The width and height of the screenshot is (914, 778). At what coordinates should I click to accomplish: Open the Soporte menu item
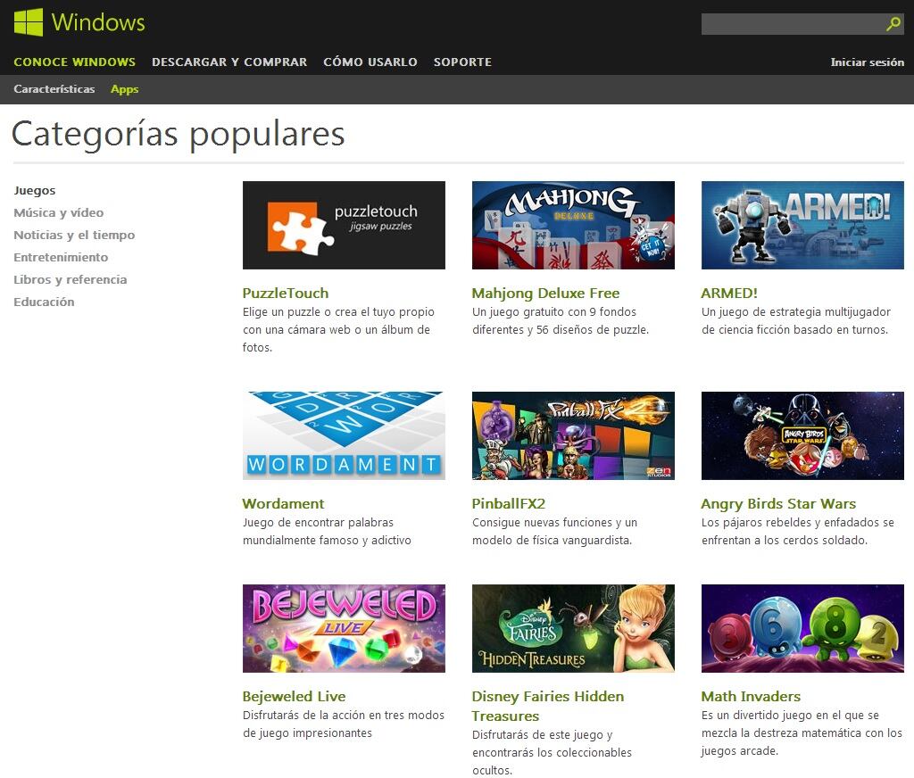click(x=462, y=62)
